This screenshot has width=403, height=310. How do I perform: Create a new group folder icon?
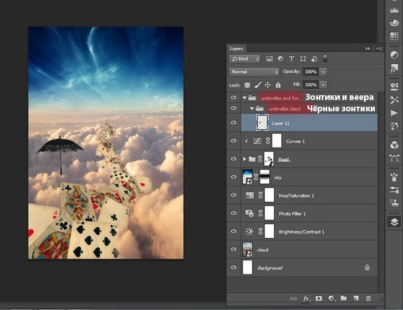point(344,298)
